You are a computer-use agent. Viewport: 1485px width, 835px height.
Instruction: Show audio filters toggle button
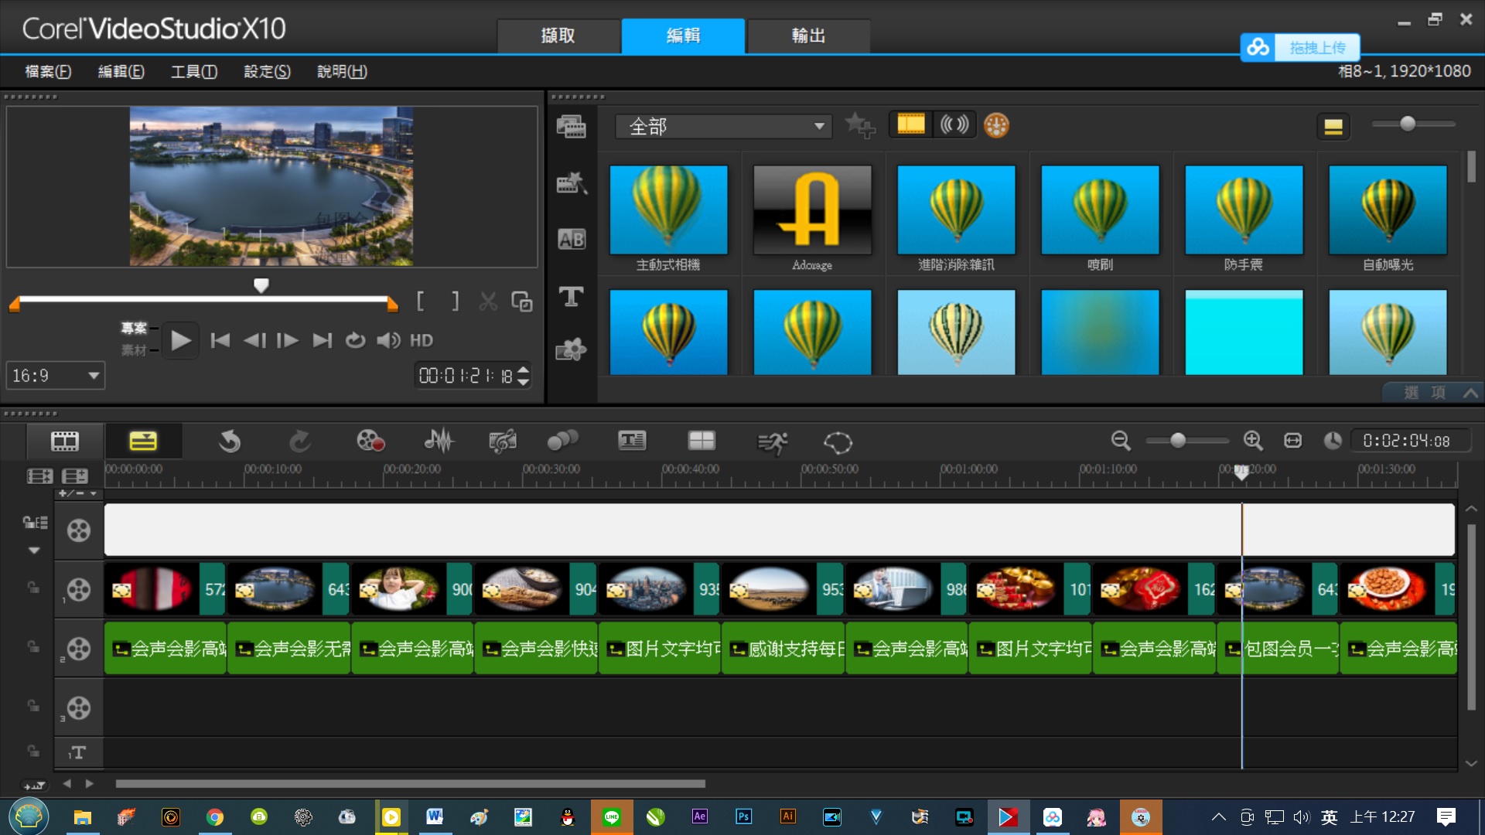click(954, 124)
